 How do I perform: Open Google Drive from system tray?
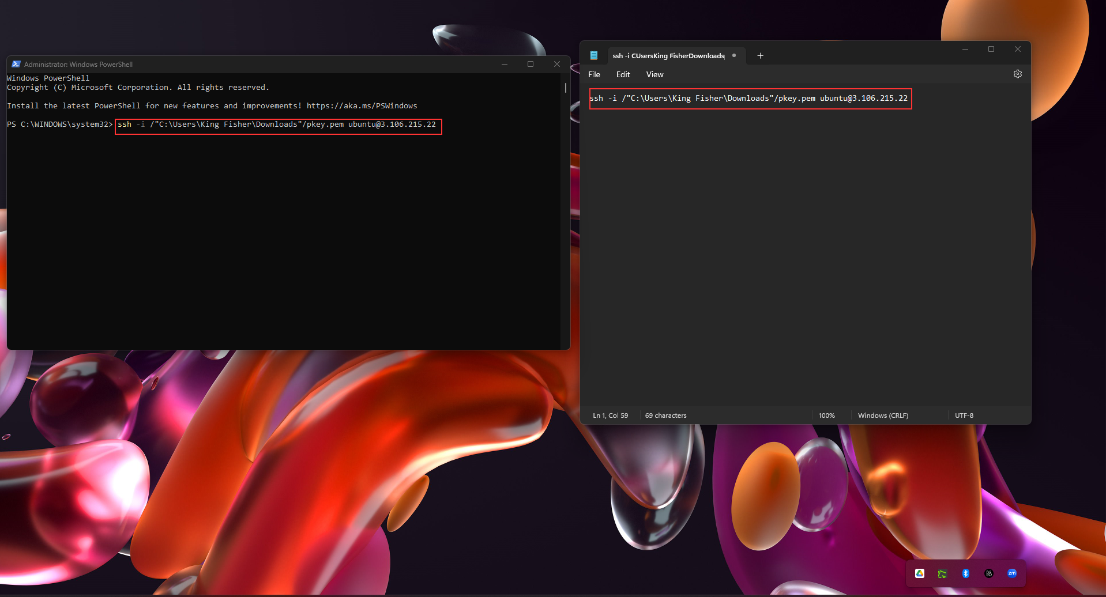point(919,573)
